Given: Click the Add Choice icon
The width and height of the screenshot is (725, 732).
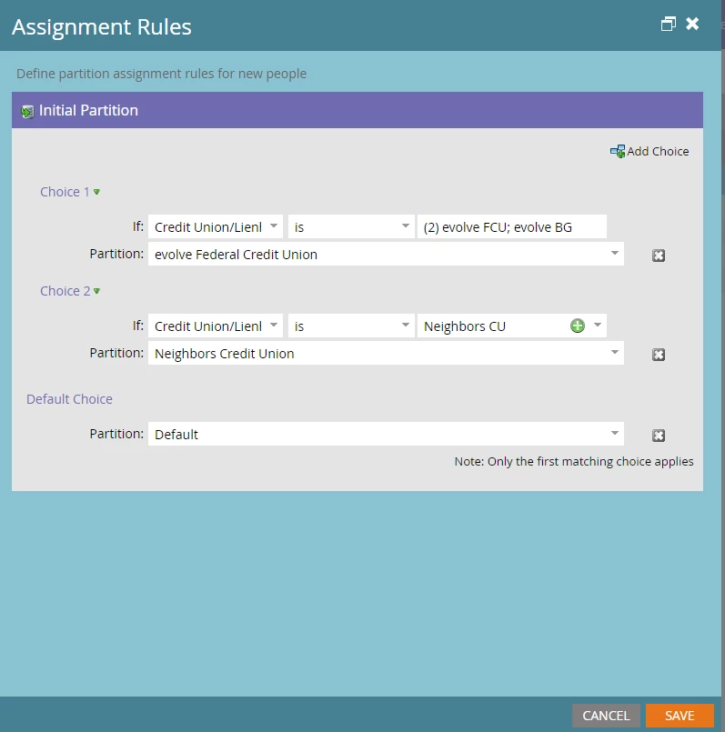Looking at the screenshot, I should click(617, 151).
